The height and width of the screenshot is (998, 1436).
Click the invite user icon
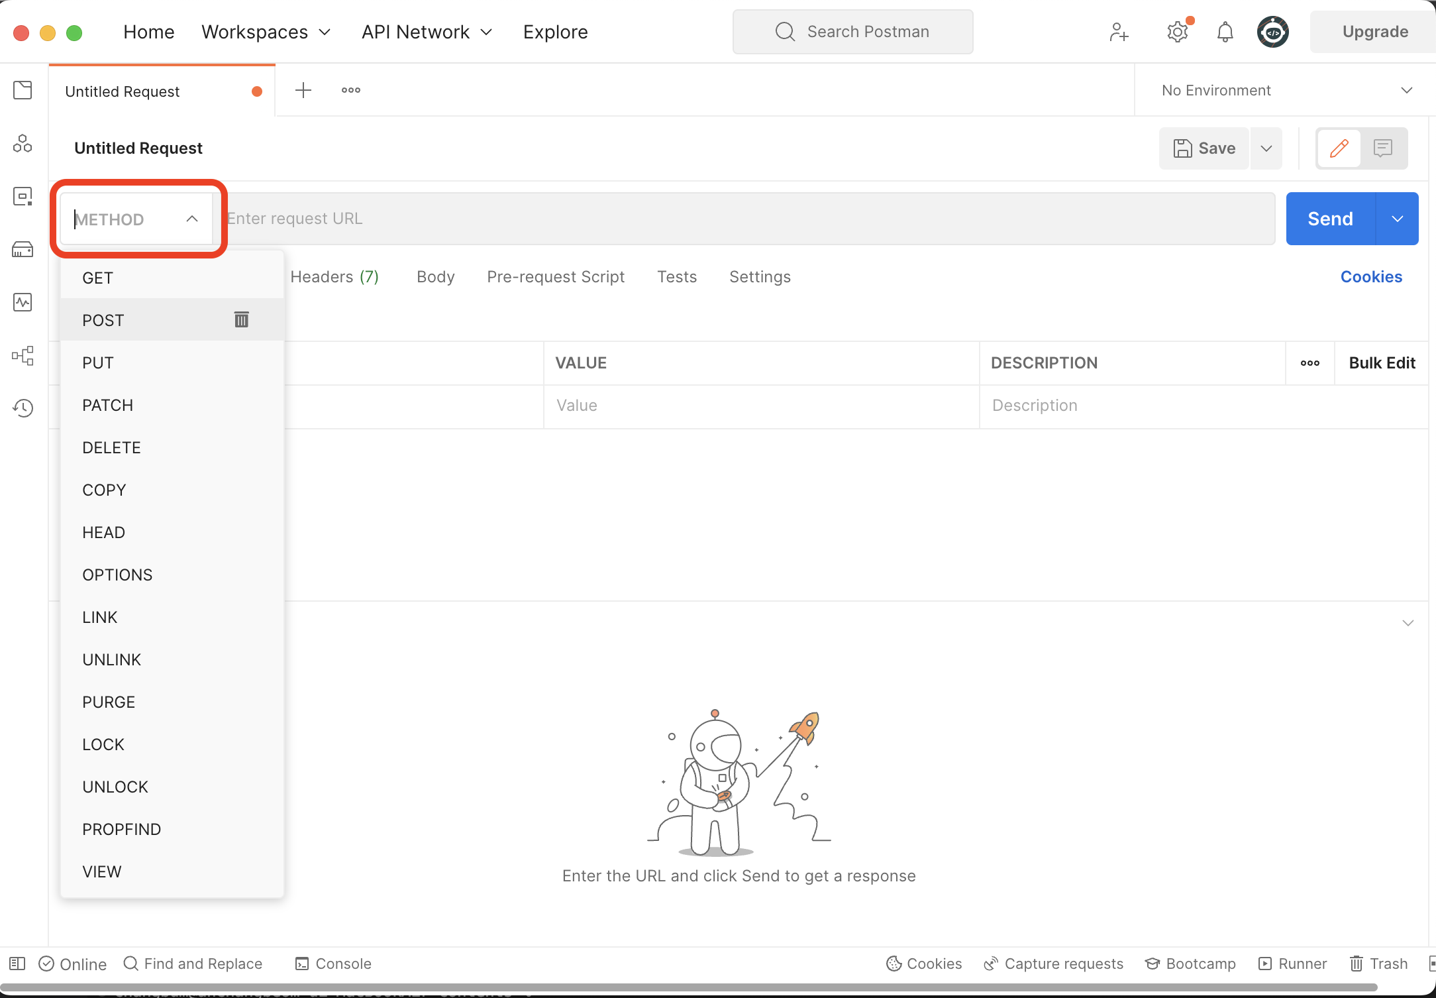point(1119,32)
